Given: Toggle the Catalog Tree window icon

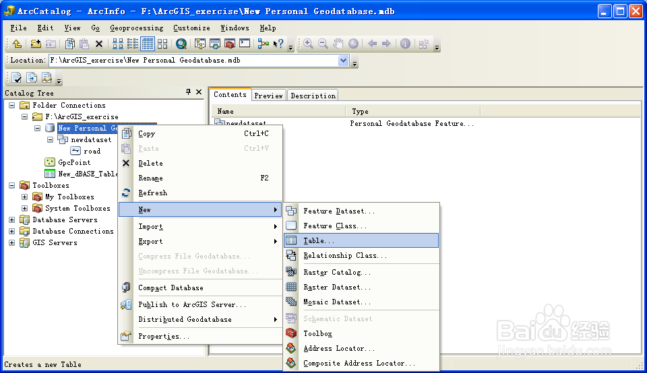Looking at the screenshot, I should (200, 44).
